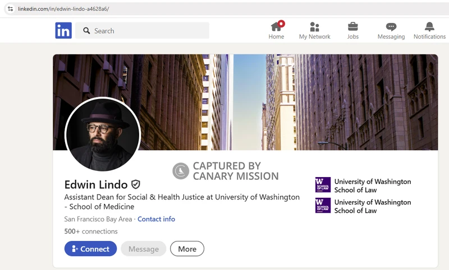Click the LinkedIn logo
Viewport: 449px width, 270px height.
point(63,31)
